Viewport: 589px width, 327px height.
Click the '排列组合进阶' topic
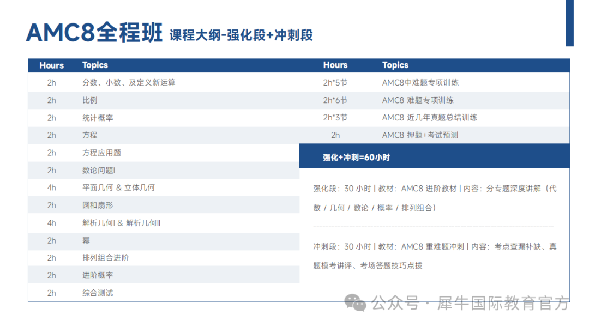(x=106, y=258)
